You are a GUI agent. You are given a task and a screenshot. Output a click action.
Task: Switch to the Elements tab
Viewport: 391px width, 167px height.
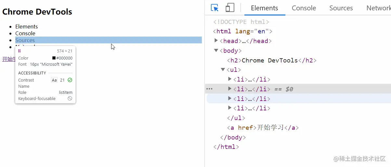[x=265, y=8]
